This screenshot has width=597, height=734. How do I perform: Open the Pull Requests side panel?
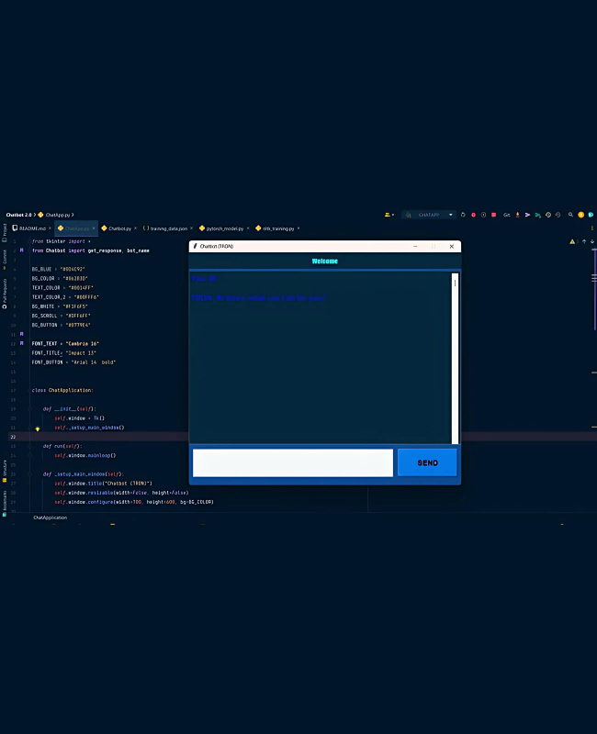point(4,293)
